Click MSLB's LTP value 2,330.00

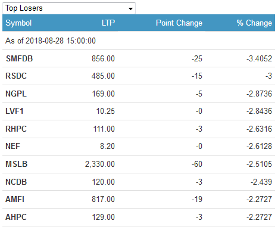coord(100,164)
